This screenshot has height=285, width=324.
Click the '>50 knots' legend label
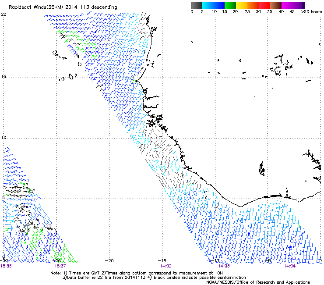coord(311,11)
